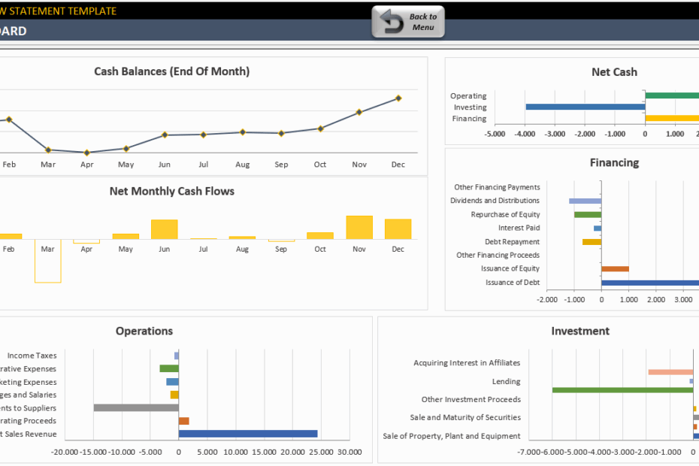Select the Dividends and Distributions bar
The image size is (699, 466).
click(x=585, y=201)
